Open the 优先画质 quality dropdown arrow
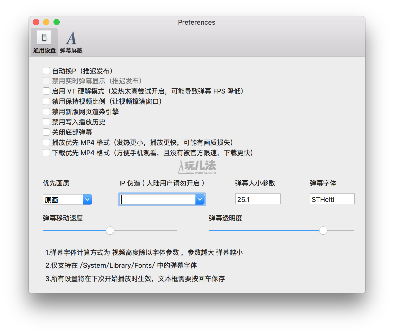The height and width of the screenshot is (334, 394). [x=87, y=199]
